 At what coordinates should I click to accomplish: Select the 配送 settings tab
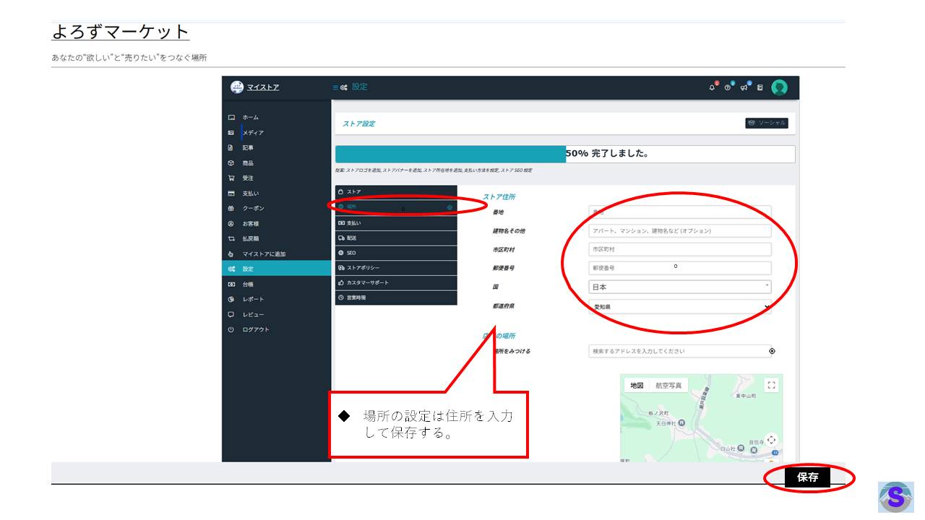coord(396,238)
